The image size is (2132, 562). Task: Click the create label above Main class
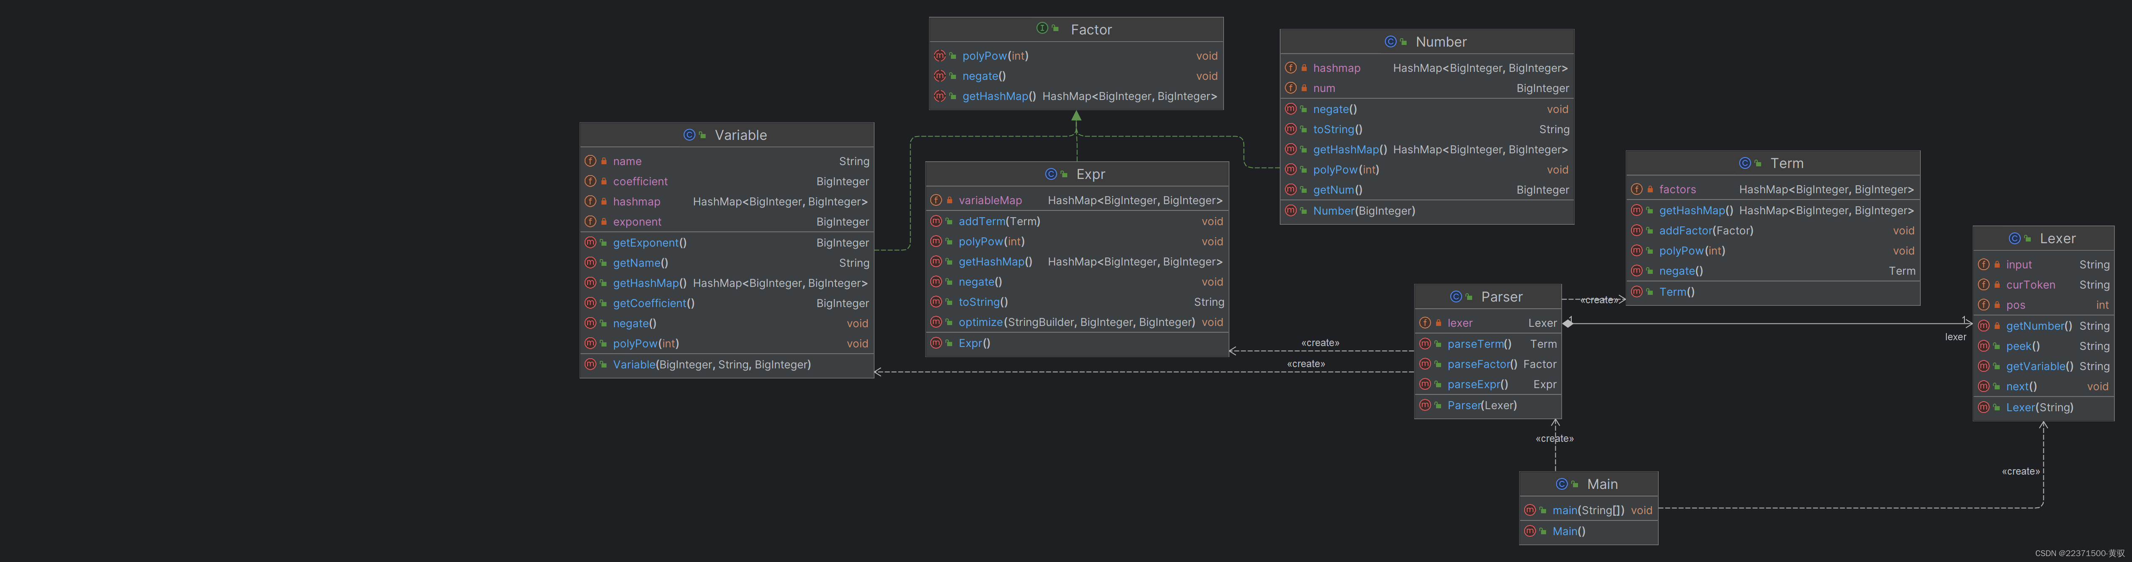tap(1554, 439)
